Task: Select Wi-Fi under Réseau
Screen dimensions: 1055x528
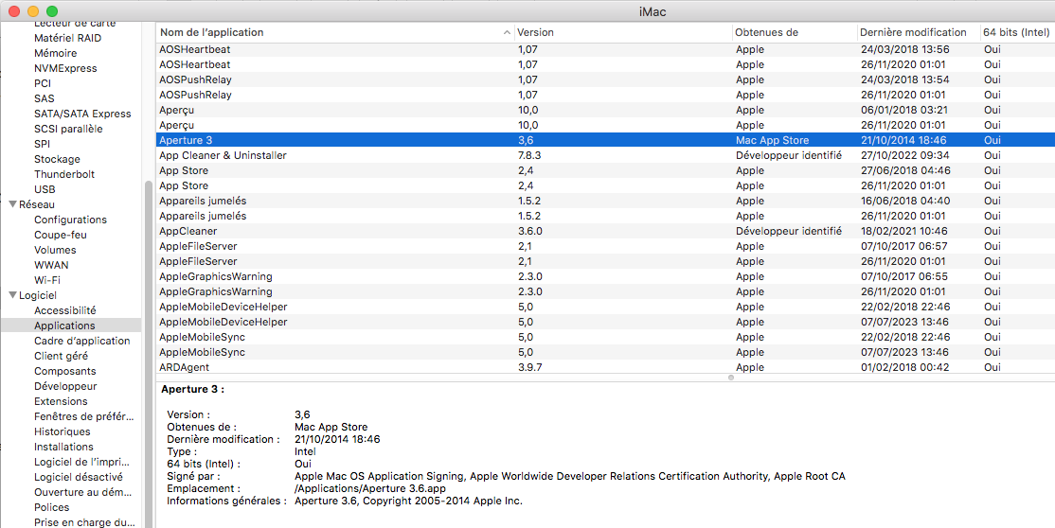Action: point(47,280)
